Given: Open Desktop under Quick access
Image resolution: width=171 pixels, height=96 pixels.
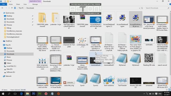Looking at the screenshot, I should click(9, 16).
